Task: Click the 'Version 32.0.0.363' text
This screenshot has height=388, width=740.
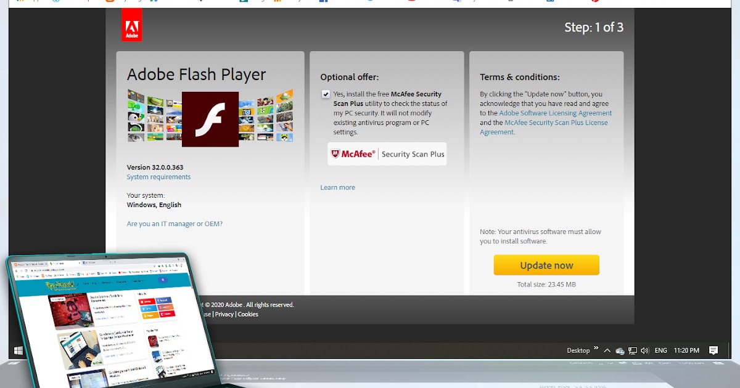Action: tap(155, 168)
